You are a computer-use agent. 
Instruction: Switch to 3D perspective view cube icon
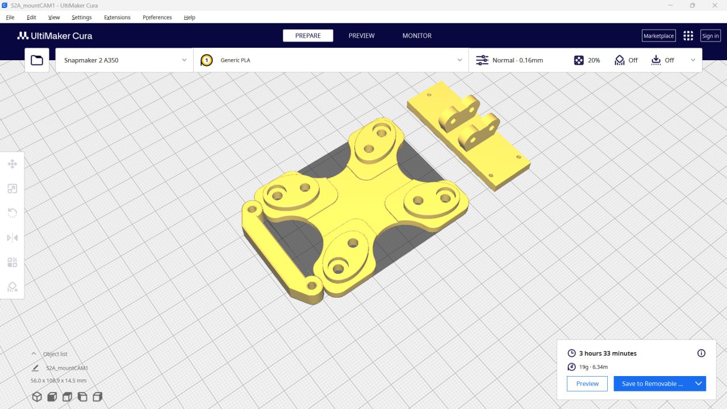[x=37, y=397]
